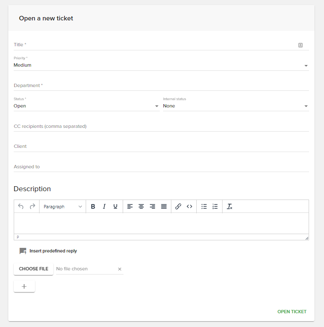Toggle Italic formatting in description editor
Image resolution: width=324 pixels, height=327 pixels.
(104, 207)
